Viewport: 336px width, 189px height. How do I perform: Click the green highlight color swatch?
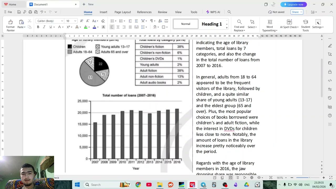pyautogui.click(x=86, y=27)
